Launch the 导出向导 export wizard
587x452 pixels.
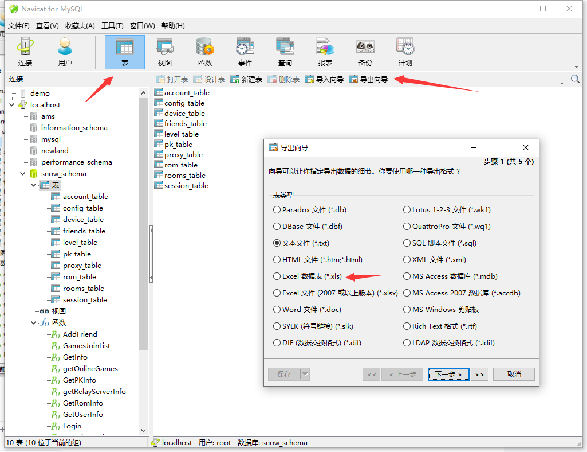[x=368, y=79]
